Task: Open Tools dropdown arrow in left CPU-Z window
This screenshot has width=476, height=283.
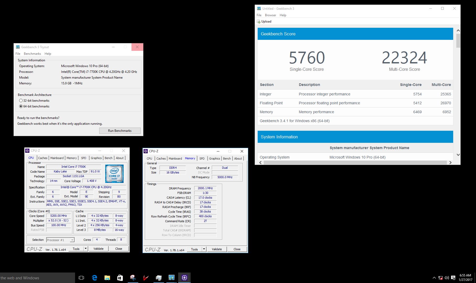Action: pos(86,249)
